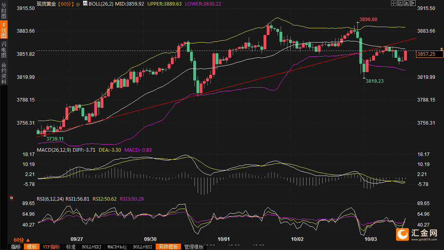Click 另存模板 save template button

point(168,247)
